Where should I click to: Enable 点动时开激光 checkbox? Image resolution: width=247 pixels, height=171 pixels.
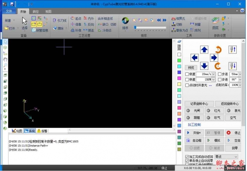pos(187,85)
